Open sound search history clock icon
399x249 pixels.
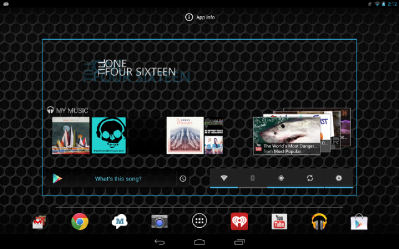click(x=183, y=179)
